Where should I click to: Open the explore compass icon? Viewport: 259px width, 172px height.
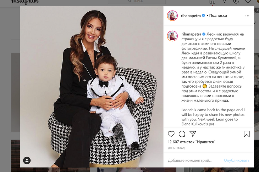click(236, 1)
